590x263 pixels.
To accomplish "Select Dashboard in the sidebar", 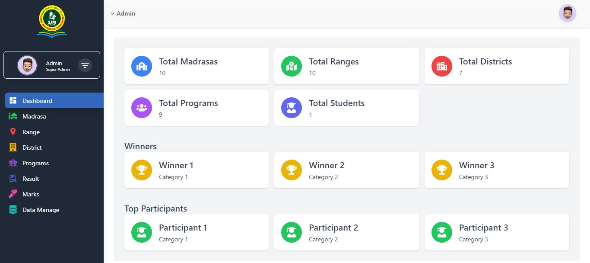I will coord(38,101).
